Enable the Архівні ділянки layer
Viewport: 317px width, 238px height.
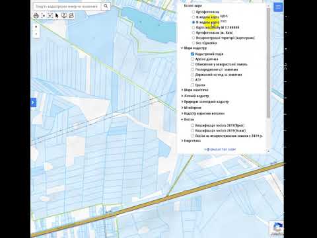coord(192,59)
